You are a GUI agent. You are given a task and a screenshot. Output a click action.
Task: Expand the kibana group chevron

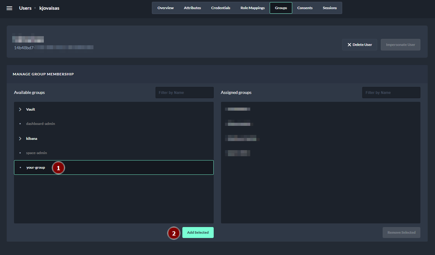click(20, 139)
